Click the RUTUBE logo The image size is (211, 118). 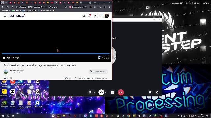[x=17, y=16]
